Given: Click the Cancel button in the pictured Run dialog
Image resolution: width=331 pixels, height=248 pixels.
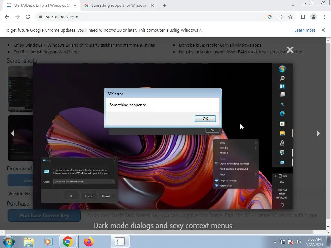Looking at the screenshot, I should pos(89,196).
